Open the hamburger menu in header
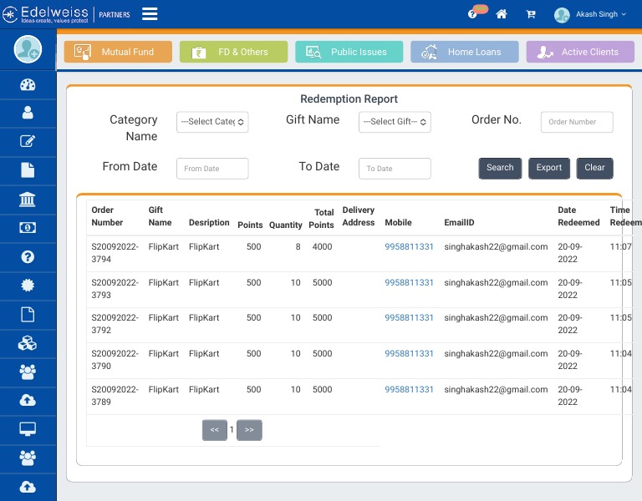Image resolution: width=642 pixels, height=501 pixels. [x=150, y=13]
